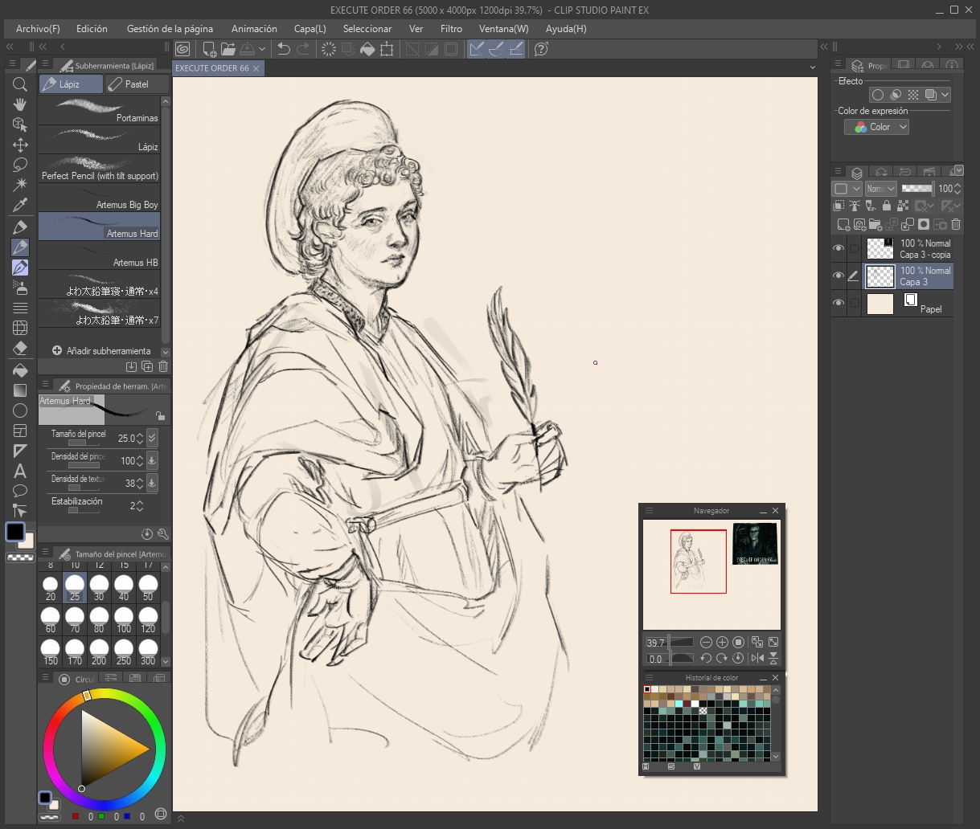The image size is (980, 829).
Task: Click the Lasso selection tool
Action: [x=20, y=165]
